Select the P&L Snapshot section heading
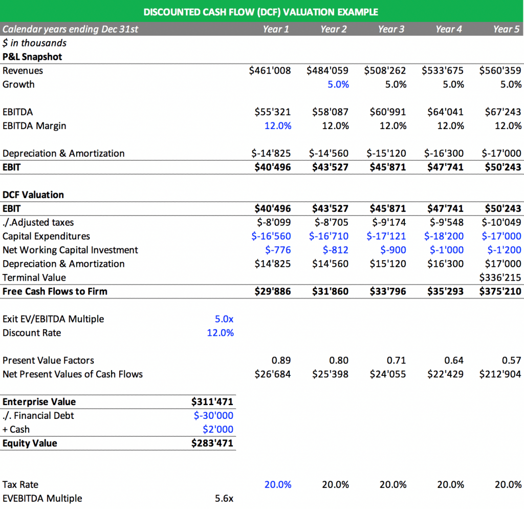The width and height of the screenshot is (524, 509). pos(32,56)
